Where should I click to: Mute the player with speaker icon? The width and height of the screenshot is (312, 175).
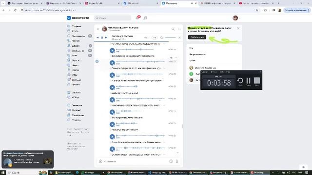tap(161, 37)
